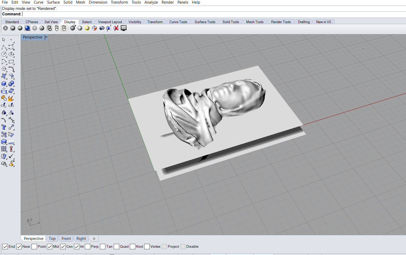The width and height of the screenshot is (406, 255).
Task: Toggle the Mid object snap
Action: (50, 246)
